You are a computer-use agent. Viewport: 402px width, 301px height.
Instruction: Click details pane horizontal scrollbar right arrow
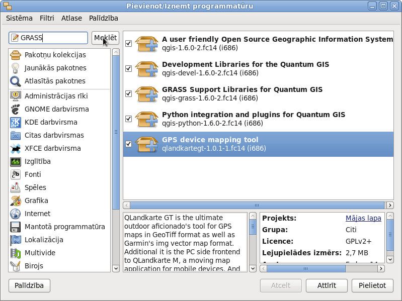[x=381, y=268]
